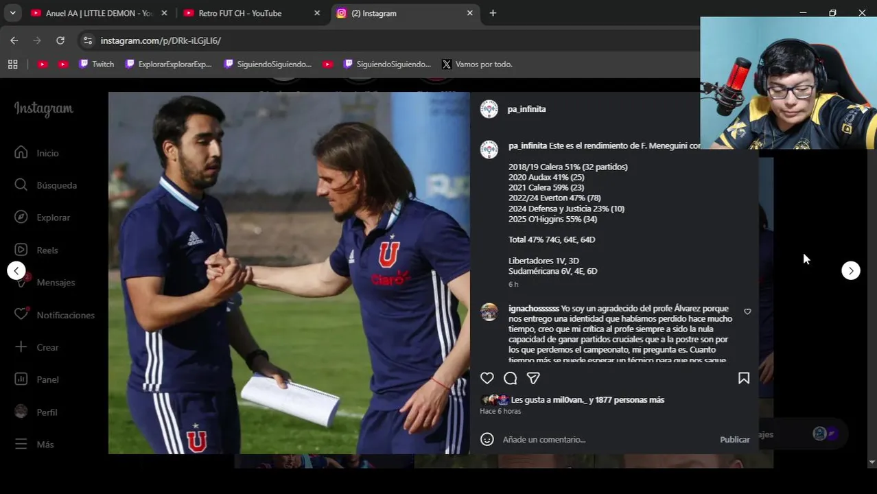The image size is (877, 494).
Task: Open the ExplorarExplorarExp... bookmark
Action: pyautogui.click(x=169, y=64)
